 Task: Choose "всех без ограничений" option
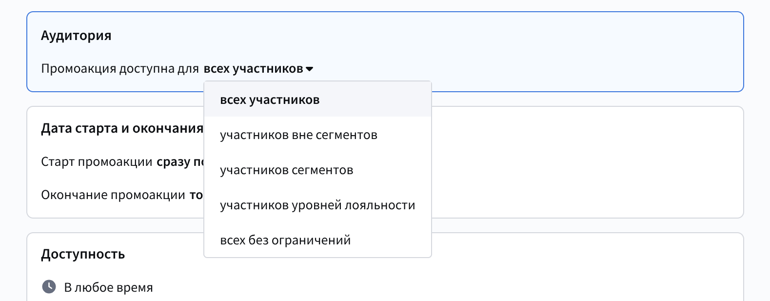tap(285, 241)
